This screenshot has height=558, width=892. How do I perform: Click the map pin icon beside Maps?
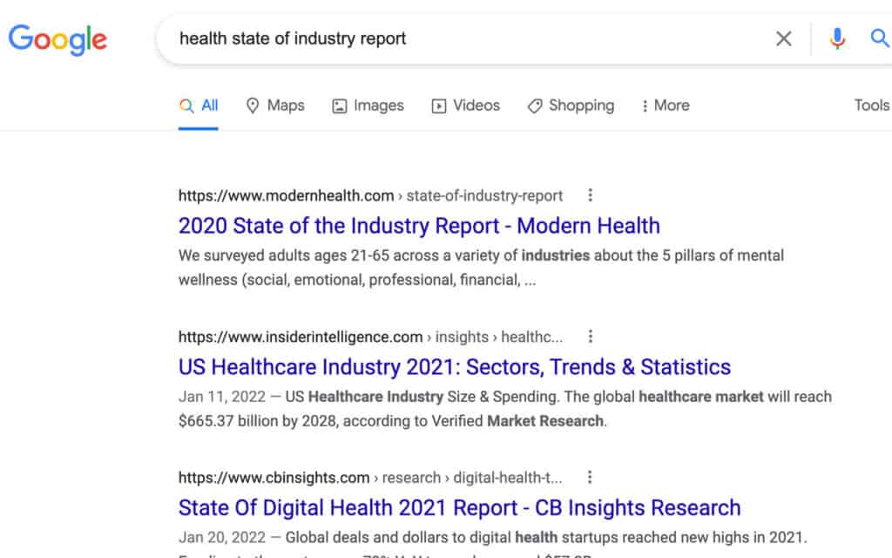[x=251, y=105]
